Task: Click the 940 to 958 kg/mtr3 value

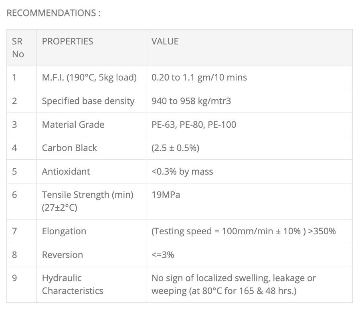Action: [191, 101]
